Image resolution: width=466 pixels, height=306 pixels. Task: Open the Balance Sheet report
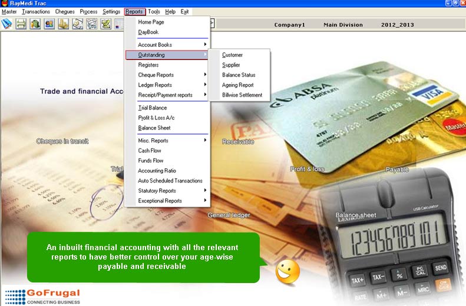[167, 128]
